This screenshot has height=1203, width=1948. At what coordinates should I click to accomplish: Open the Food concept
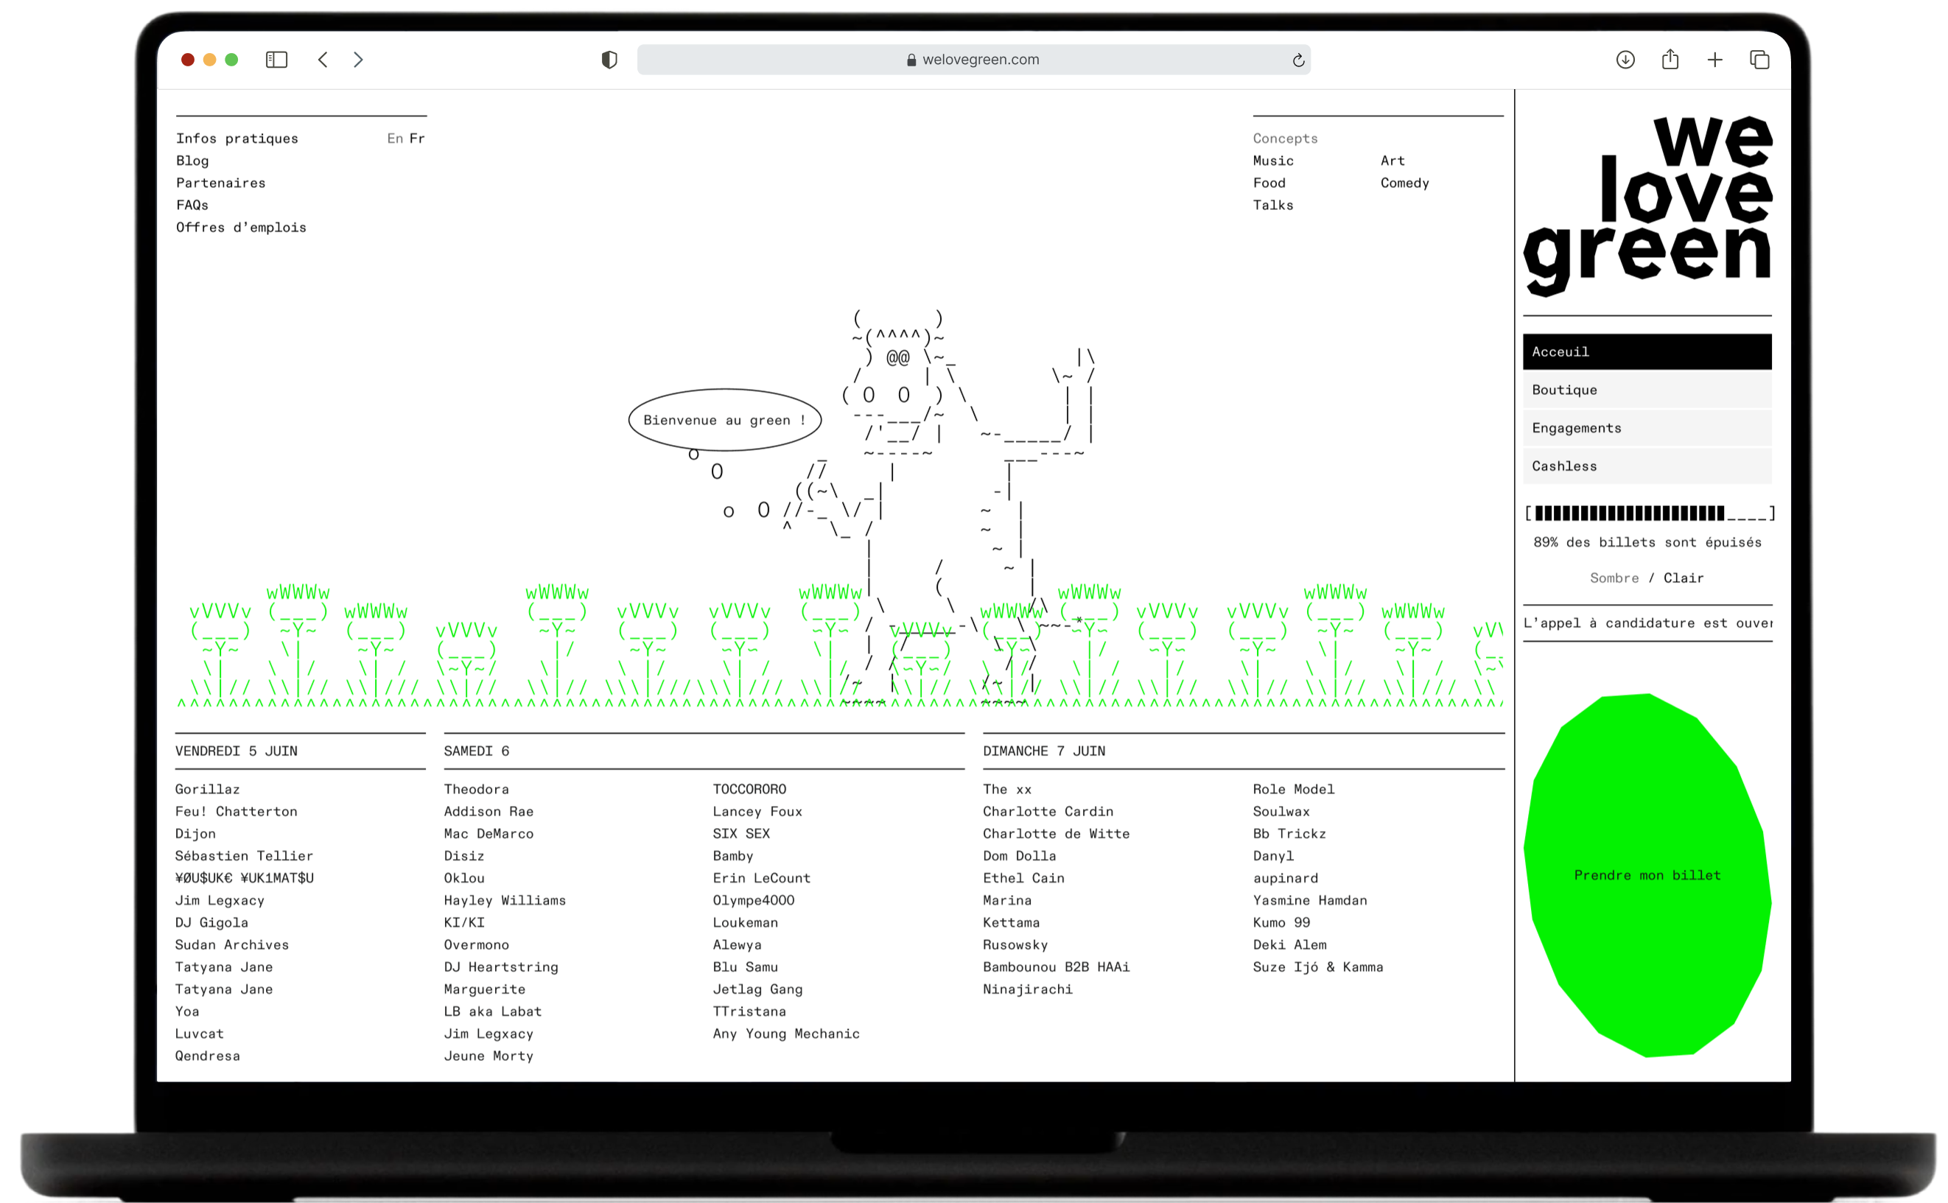click(1269, 183)
